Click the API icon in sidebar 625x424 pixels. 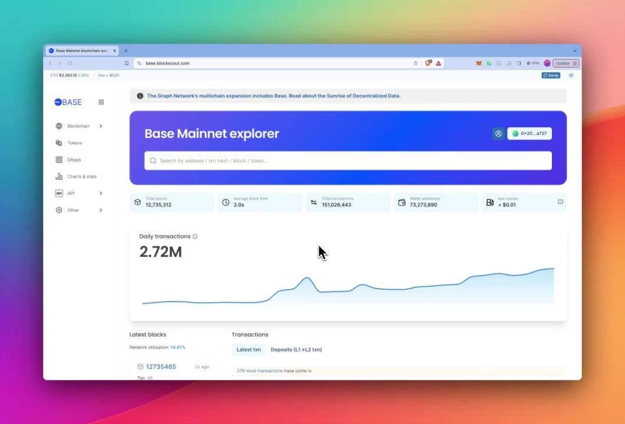pyautogui.click(x=59, y=193)
